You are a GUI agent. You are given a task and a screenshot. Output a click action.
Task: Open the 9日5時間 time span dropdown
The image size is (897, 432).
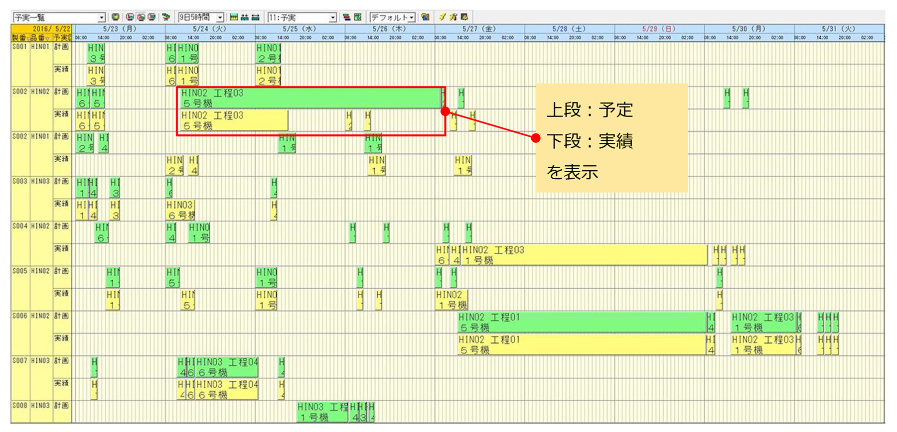[220, 17]
